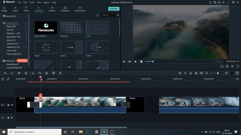
Task: Open the Titles tab
Action: coord(26,9)
